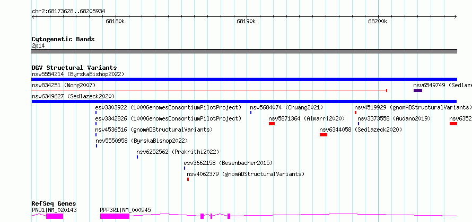The width and height of the screenshot is (472, 222).
Task: Click the esv3342826 variant label
Action: tap(168, 118)
